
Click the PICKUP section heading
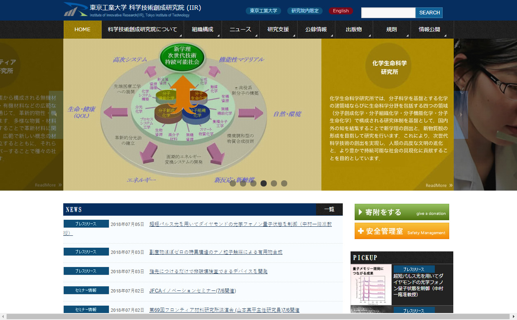365,258
